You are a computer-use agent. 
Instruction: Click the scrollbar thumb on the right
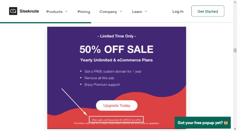(235, 50)
